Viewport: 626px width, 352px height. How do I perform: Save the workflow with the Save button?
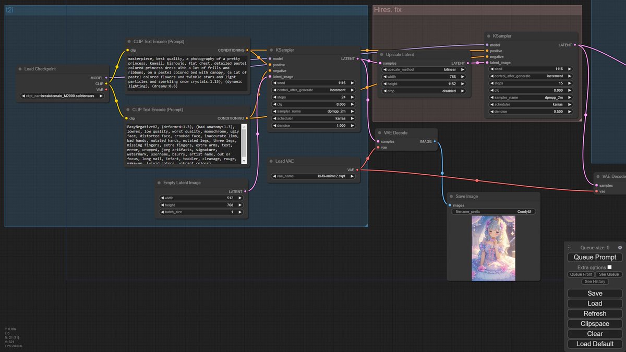tap(595, 294)
